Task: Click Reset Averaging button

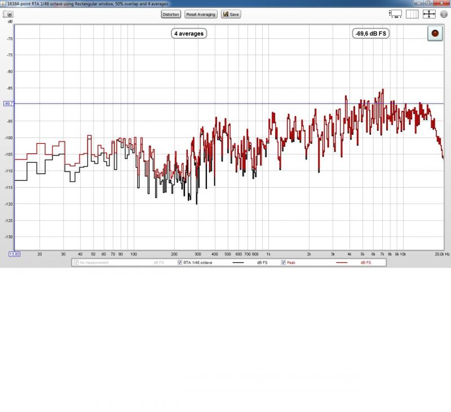Action: 201,15
